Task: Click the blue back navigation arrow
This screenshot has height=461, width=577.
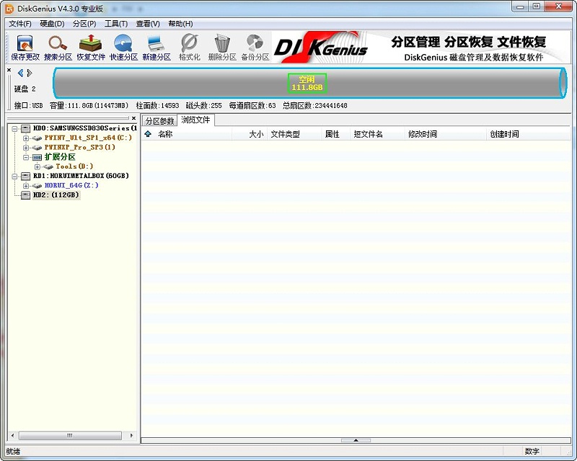Action: click(x=19, y=72)
